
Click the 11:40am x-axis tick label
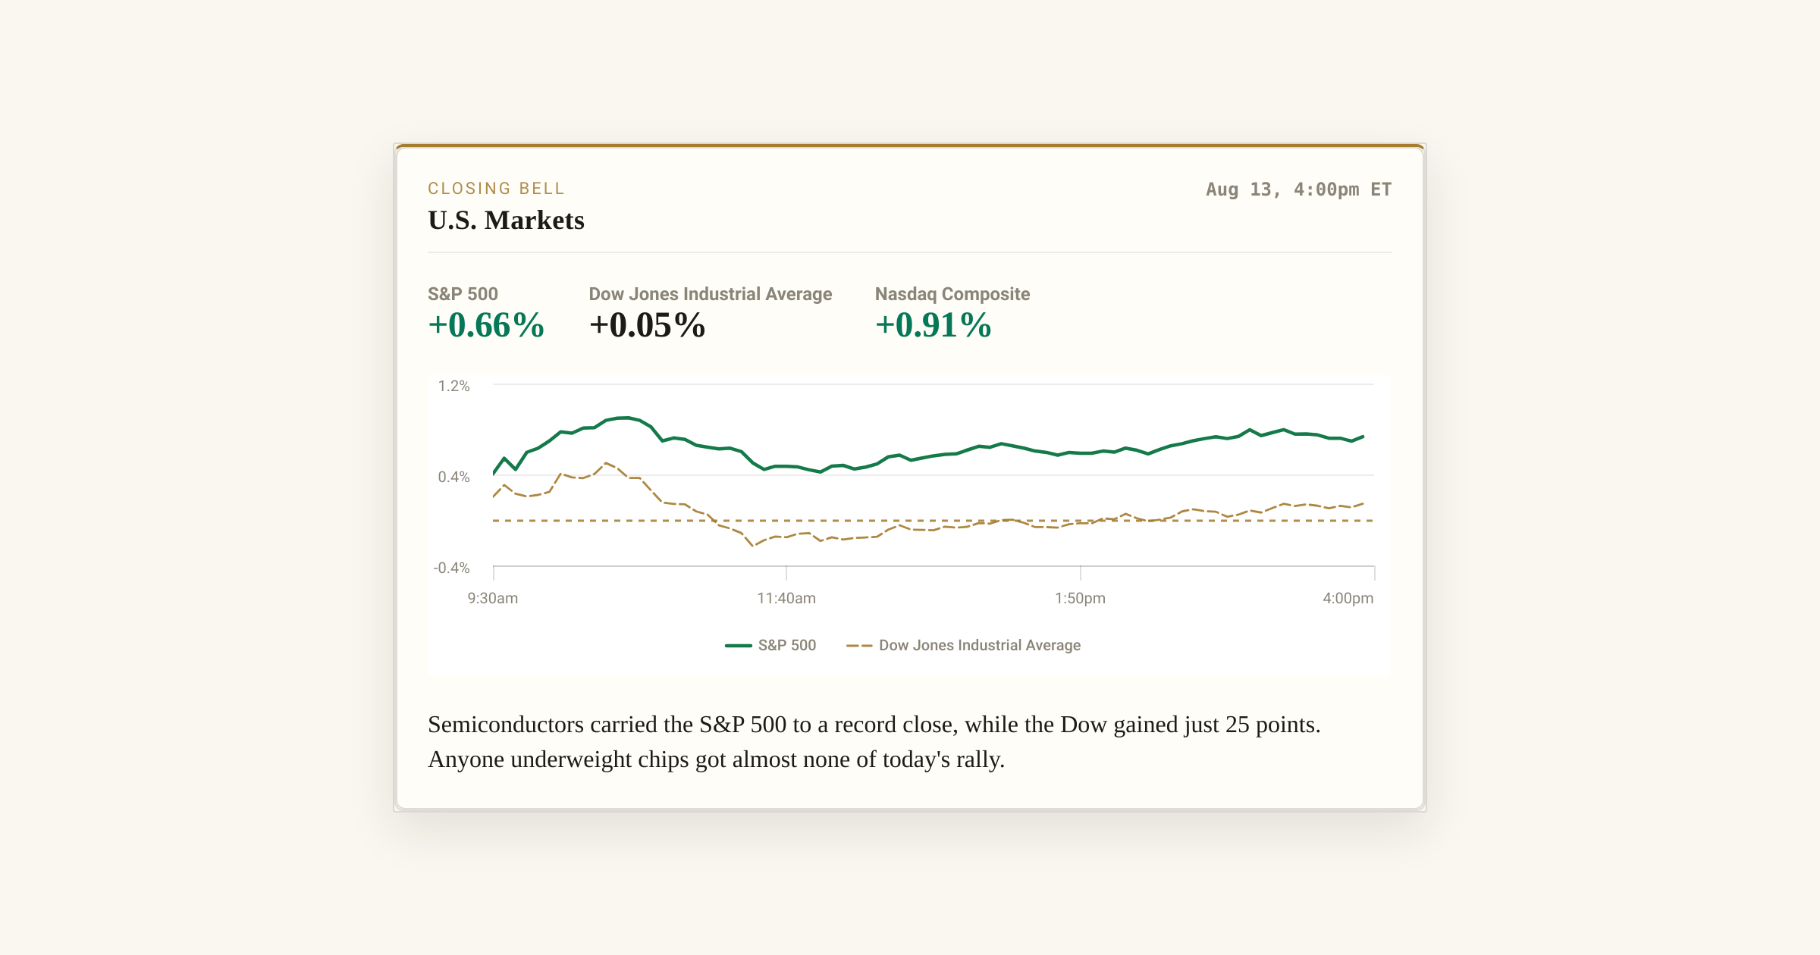786,598
